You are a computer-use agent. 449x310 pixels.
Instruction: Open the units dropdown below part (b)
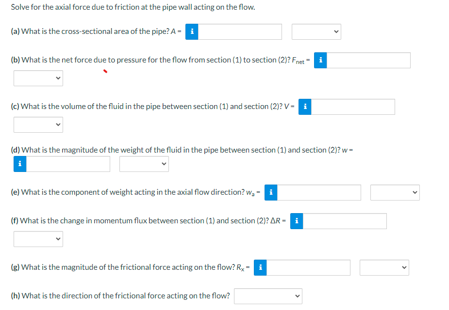(x=38, y=78)
